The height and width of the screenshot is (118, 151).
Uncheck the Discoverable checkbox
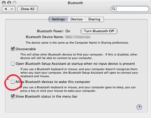coord(13,49)
